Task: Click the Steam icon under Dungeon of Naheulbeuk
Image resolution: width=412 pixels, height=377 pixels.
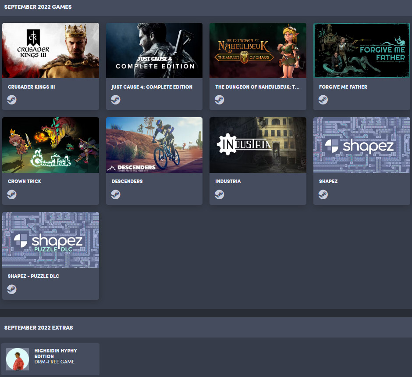Action: [x=220, y=100]
